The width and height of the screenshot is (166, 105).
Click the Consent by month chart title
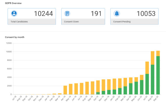click(x=15, y=37)
